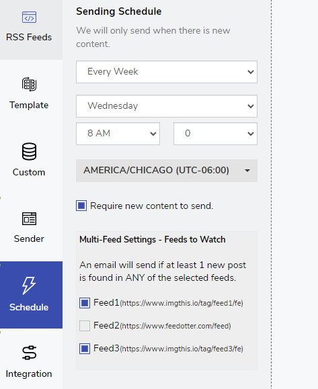Click the Feed3 imgthis.io URL text
The image size is (318, 389).
point(182,349)
